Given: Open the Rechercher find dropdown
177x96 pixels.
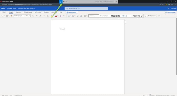Looking at the screenshot, I should click(151, 16).
